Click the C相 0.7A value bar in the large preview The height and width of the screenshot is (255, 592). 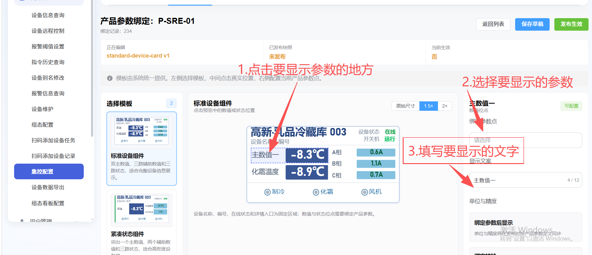[x=376, y=175]
